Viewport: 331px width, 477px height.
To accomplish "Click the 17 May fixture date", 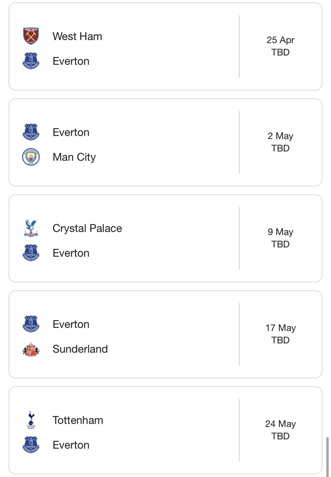I will point(280,328).
